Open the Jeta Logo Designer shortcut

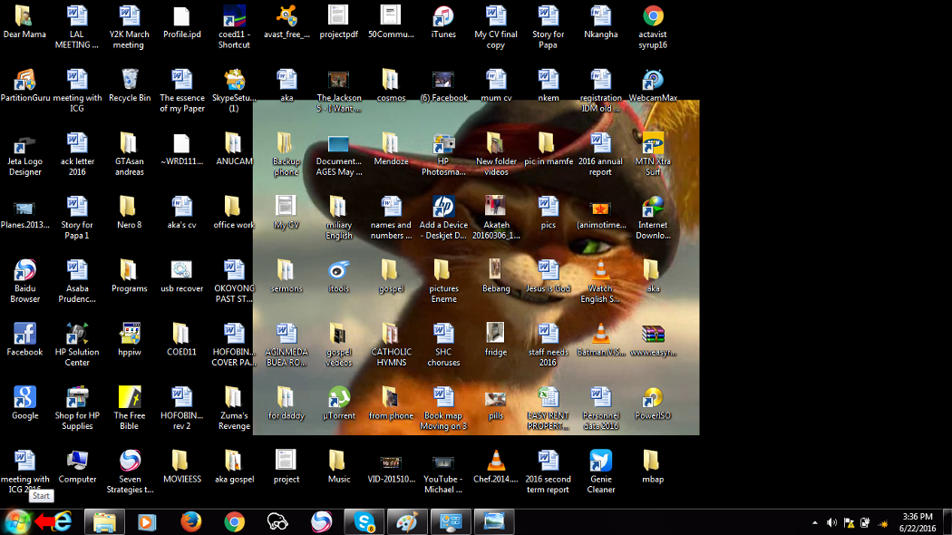(24, 154)
